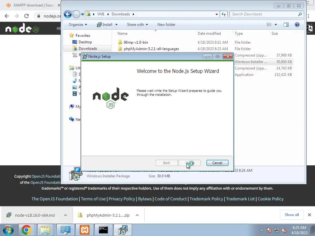Screen dimensions: 315x236
Task: Open the Share with menu
Action: (138, 25)
